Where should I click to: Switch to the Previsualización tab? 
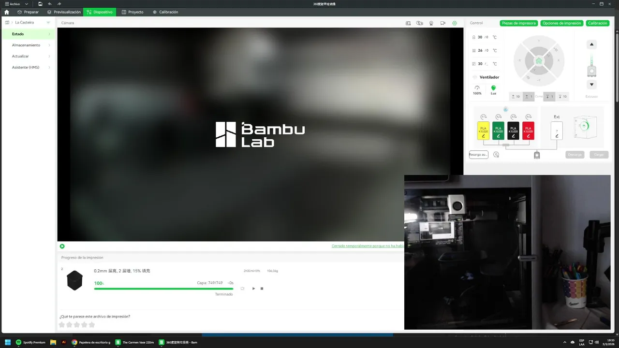(x=64, y=12)
